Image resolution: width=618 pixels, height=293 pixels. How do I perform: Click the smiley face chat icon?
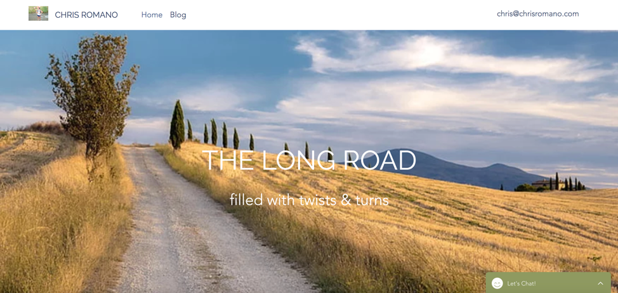coord(497,283)
